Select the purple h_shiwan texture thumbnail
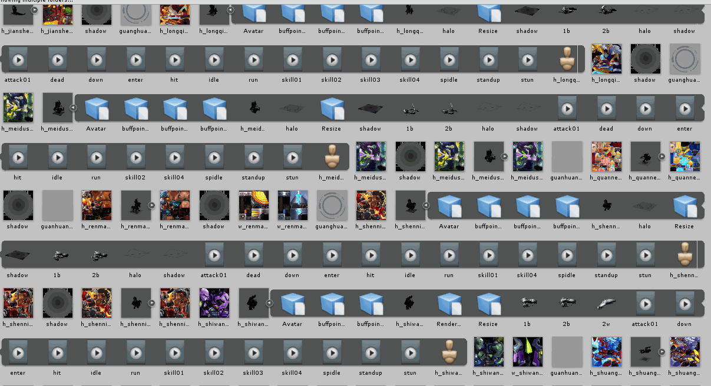The width and height of the screenshot is (711, 386). tap(214, 304)
